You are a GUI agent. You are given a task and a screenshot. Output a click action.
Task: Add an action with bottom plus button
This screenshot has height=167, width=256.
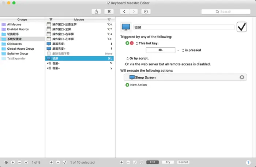point(121,162)
